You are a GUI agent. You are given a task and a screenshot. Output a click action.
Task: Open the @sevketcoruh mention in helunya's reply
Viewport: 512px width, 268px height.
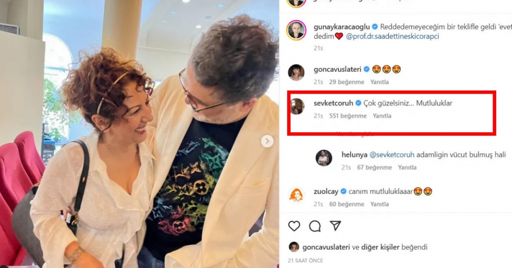(x=392, y=155)
